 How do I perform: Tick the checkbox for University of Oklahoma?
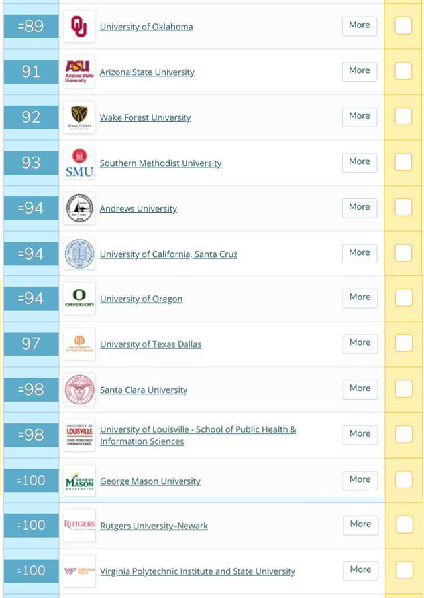(403, 25)
